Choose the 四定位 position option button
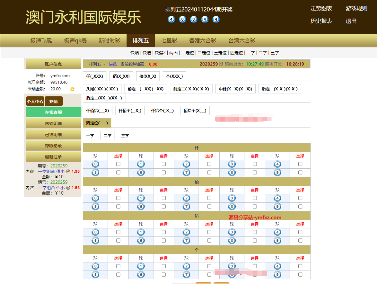This screenshot has width=377, height=284. pos(97,123)
